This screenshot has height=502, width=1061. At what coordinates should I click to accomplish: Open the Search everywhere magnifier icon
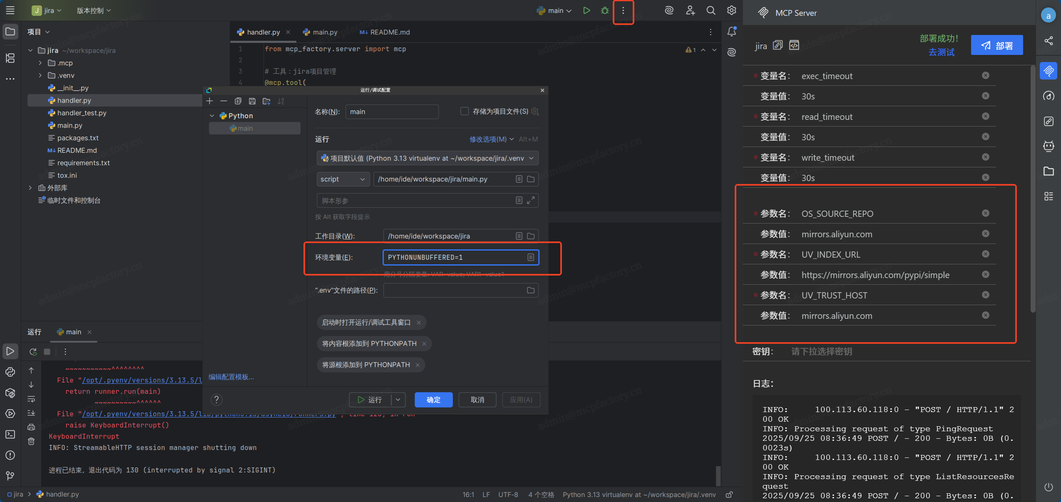pos(711,10)
